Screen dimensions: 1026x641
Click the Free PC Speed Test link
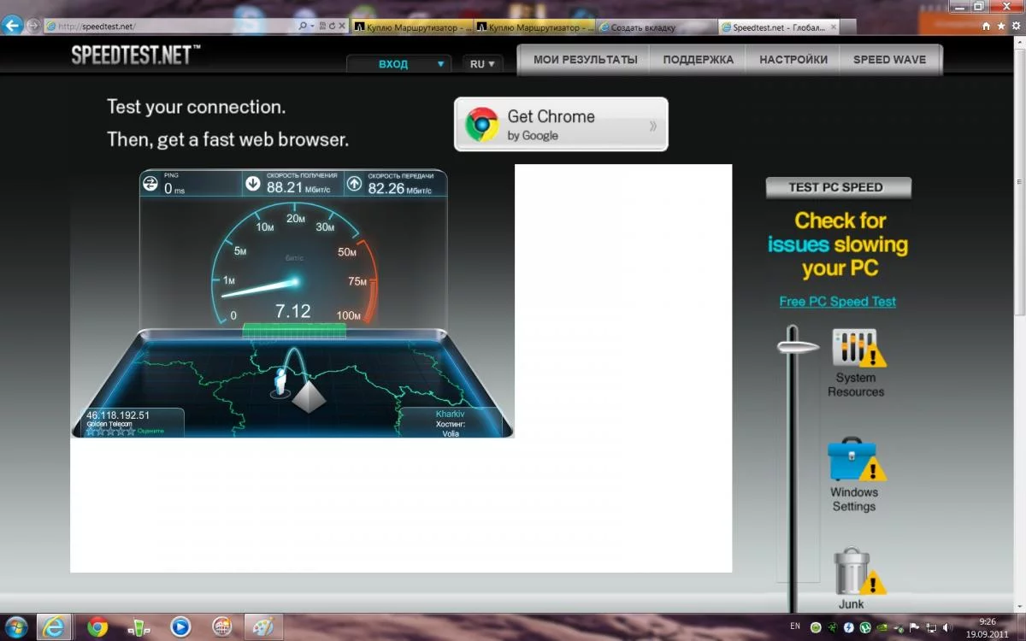(838, 302)
